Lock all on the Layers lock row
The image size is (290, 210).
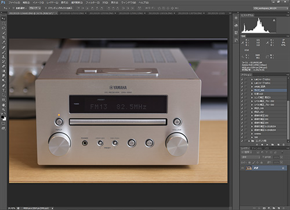tap(262, 163)
